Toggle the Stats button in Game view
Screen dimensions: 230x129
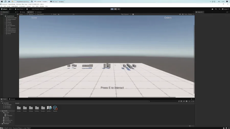186,14
